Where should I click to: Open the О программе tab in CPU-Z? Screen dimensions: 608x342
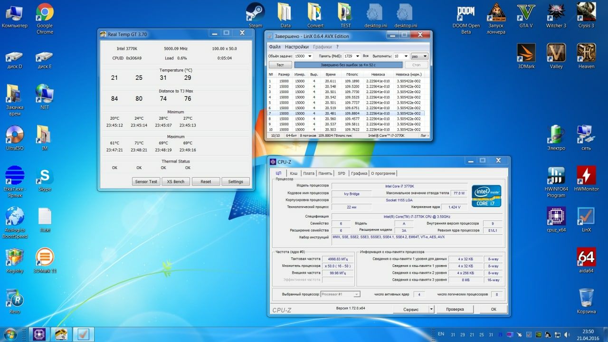point(383,173)
